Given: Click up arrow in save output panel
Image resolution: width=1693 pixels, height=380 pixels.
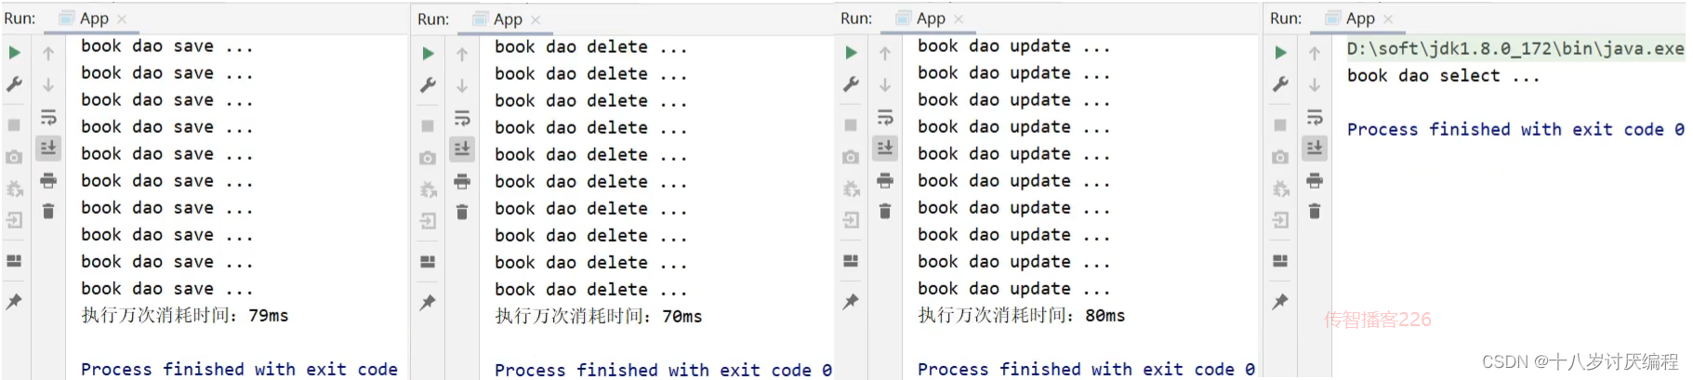Looking at the screenshot, I should tap(48, 53).
